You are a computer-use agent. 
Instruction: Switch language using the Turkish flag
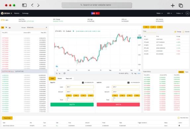coord(98,13)
